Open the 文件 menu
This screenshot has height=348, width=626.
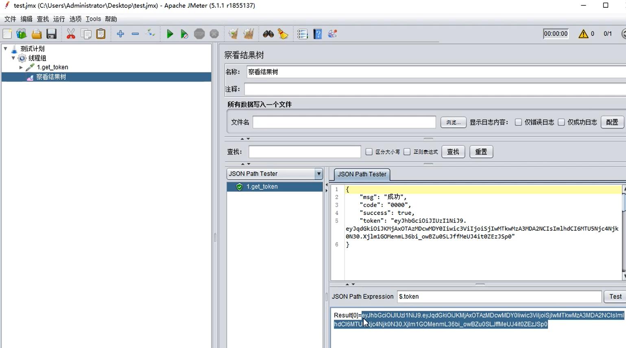pyautogui.click(x=10, y=19)
